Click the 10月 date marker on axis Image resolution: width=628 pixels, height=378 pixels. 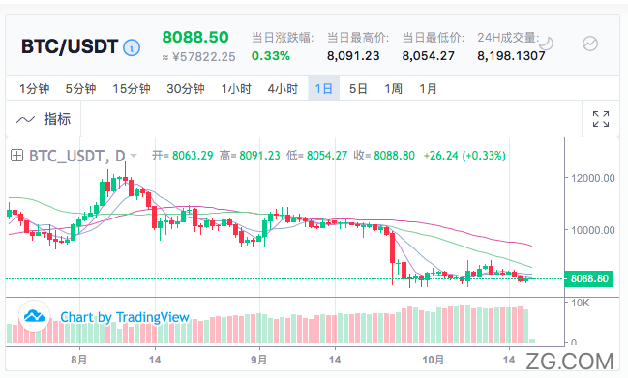[434, 360]
